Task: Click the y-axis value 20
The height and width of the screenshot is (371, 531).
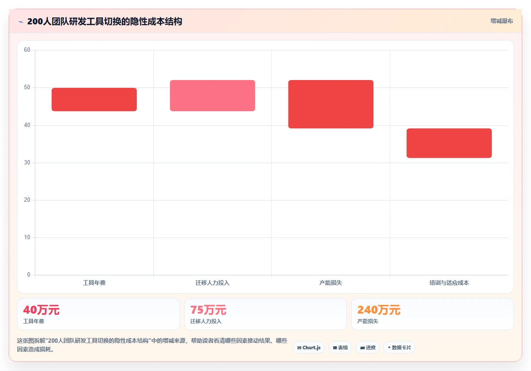Action: click(x=27, y=200)
